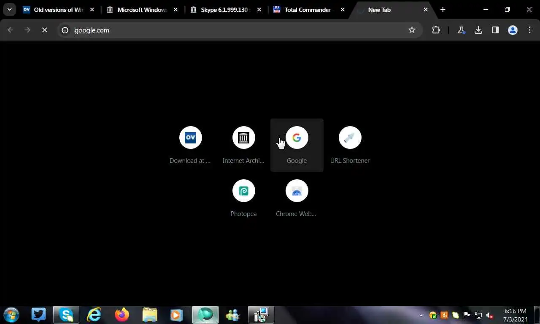
Task: Open Skype from the taskbar
Action: pyautogui.click(x=66, y=315)
